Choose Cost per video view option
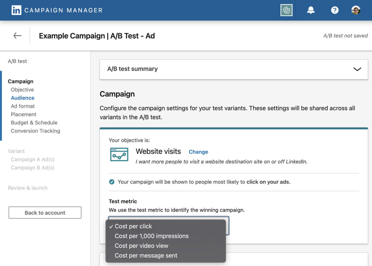This screenshot has width=372, height=266. 141,246
